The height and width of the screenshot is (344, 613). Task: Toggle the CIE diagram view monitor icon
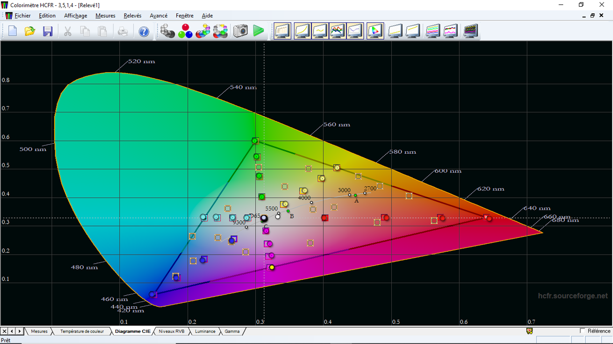(x=375, y=31)
